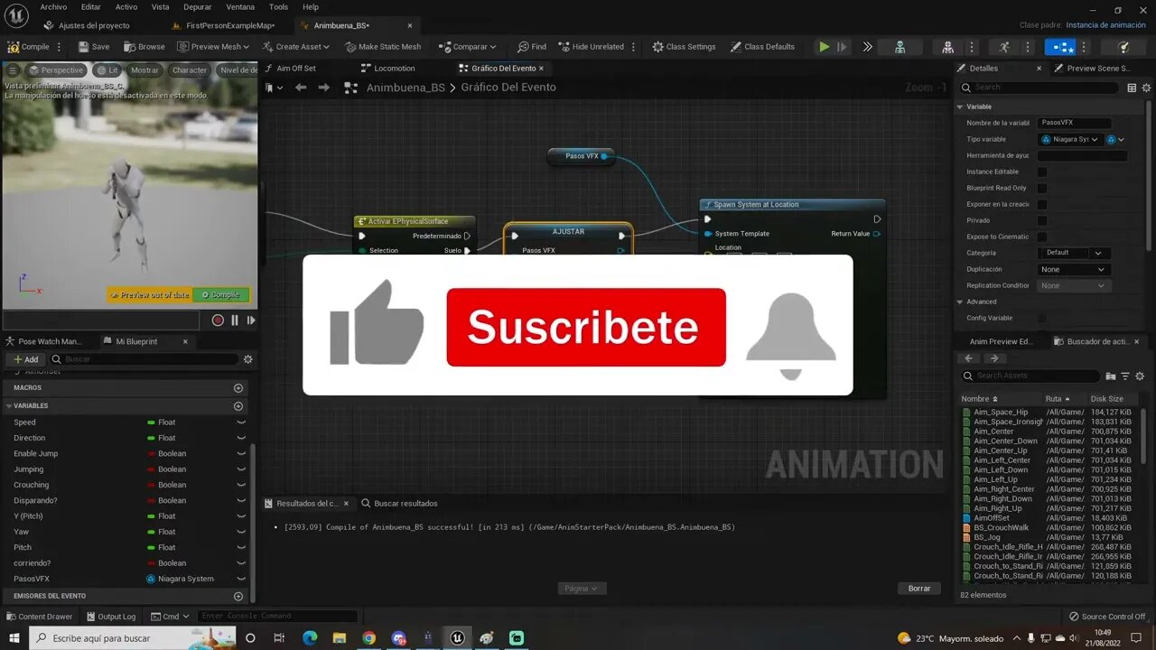
Task: Open Create Asset dropdown
Action: coord(296,47)
